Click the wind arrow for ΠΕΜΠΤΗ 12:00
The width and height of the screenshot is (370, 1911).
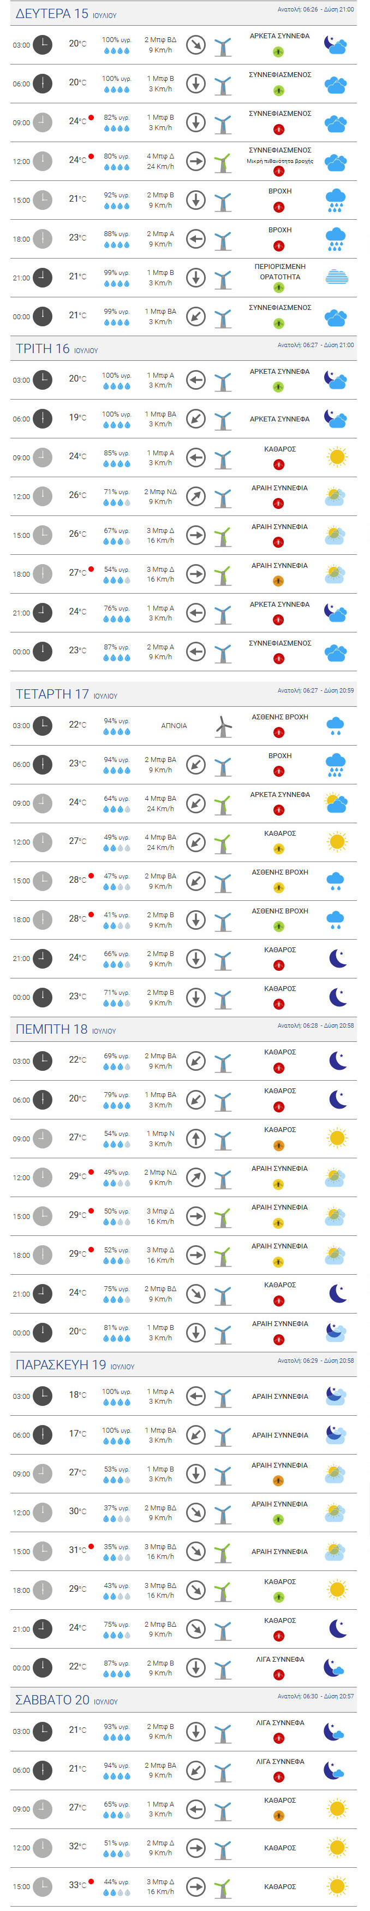point(195,1177)
